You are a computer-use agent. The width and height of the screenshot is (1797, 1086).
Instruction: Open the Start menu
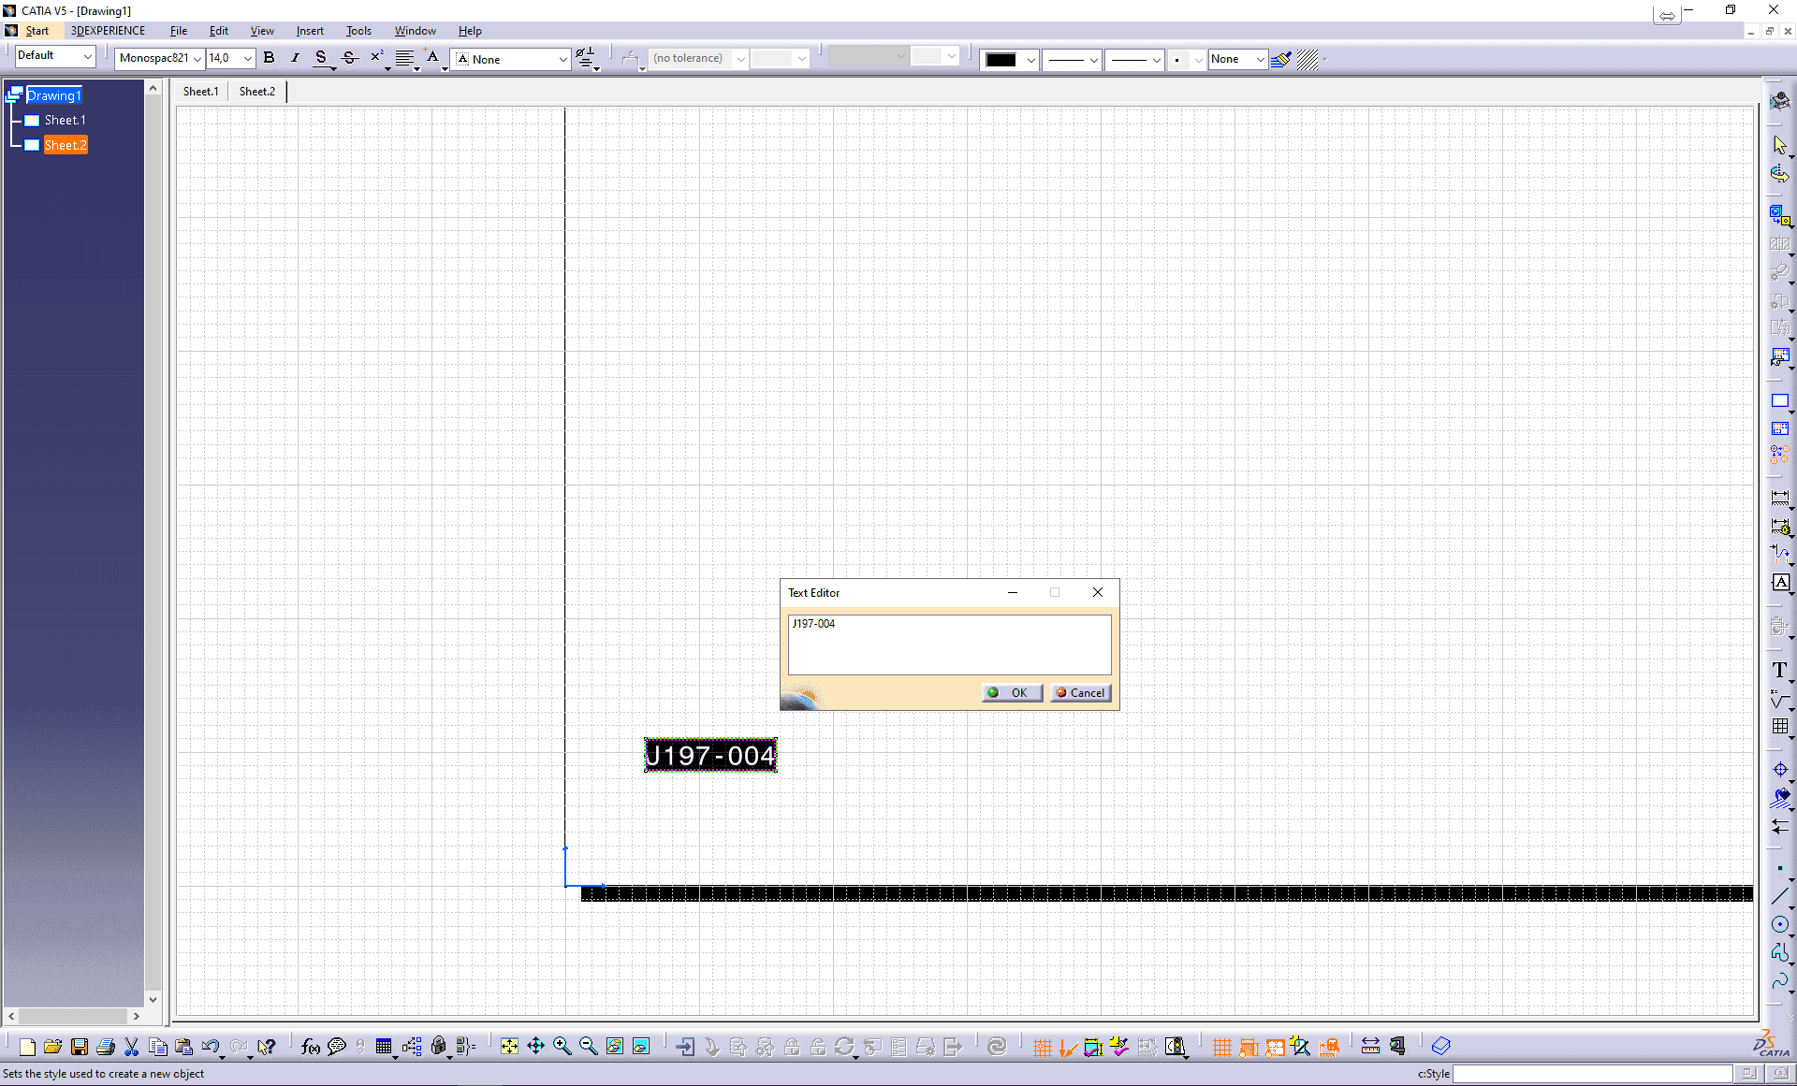37,31
